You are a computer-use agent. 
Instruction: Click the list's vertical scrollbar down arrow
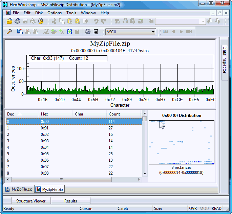pyautogui.click(x=145, y=174)
